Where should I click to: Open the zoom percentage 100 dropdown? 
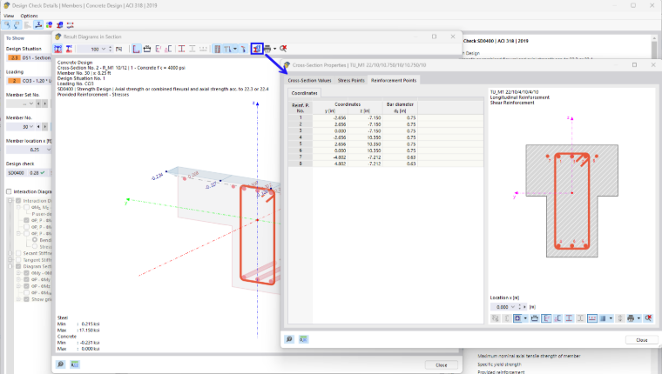104,49
